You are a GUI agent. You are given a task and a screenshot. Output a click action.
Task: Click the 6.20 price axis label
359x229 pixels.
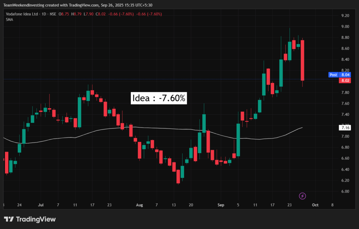coord(345,180)
